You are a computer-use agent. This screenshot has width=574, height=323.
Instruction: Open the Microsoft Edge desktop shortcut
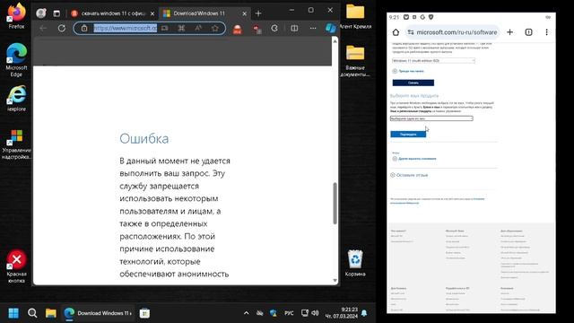[x=16, y=59]
